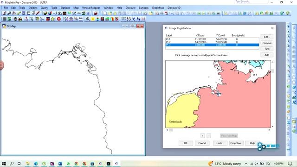
Task: Click Add button for control points
Action: (x=267, y=55)
